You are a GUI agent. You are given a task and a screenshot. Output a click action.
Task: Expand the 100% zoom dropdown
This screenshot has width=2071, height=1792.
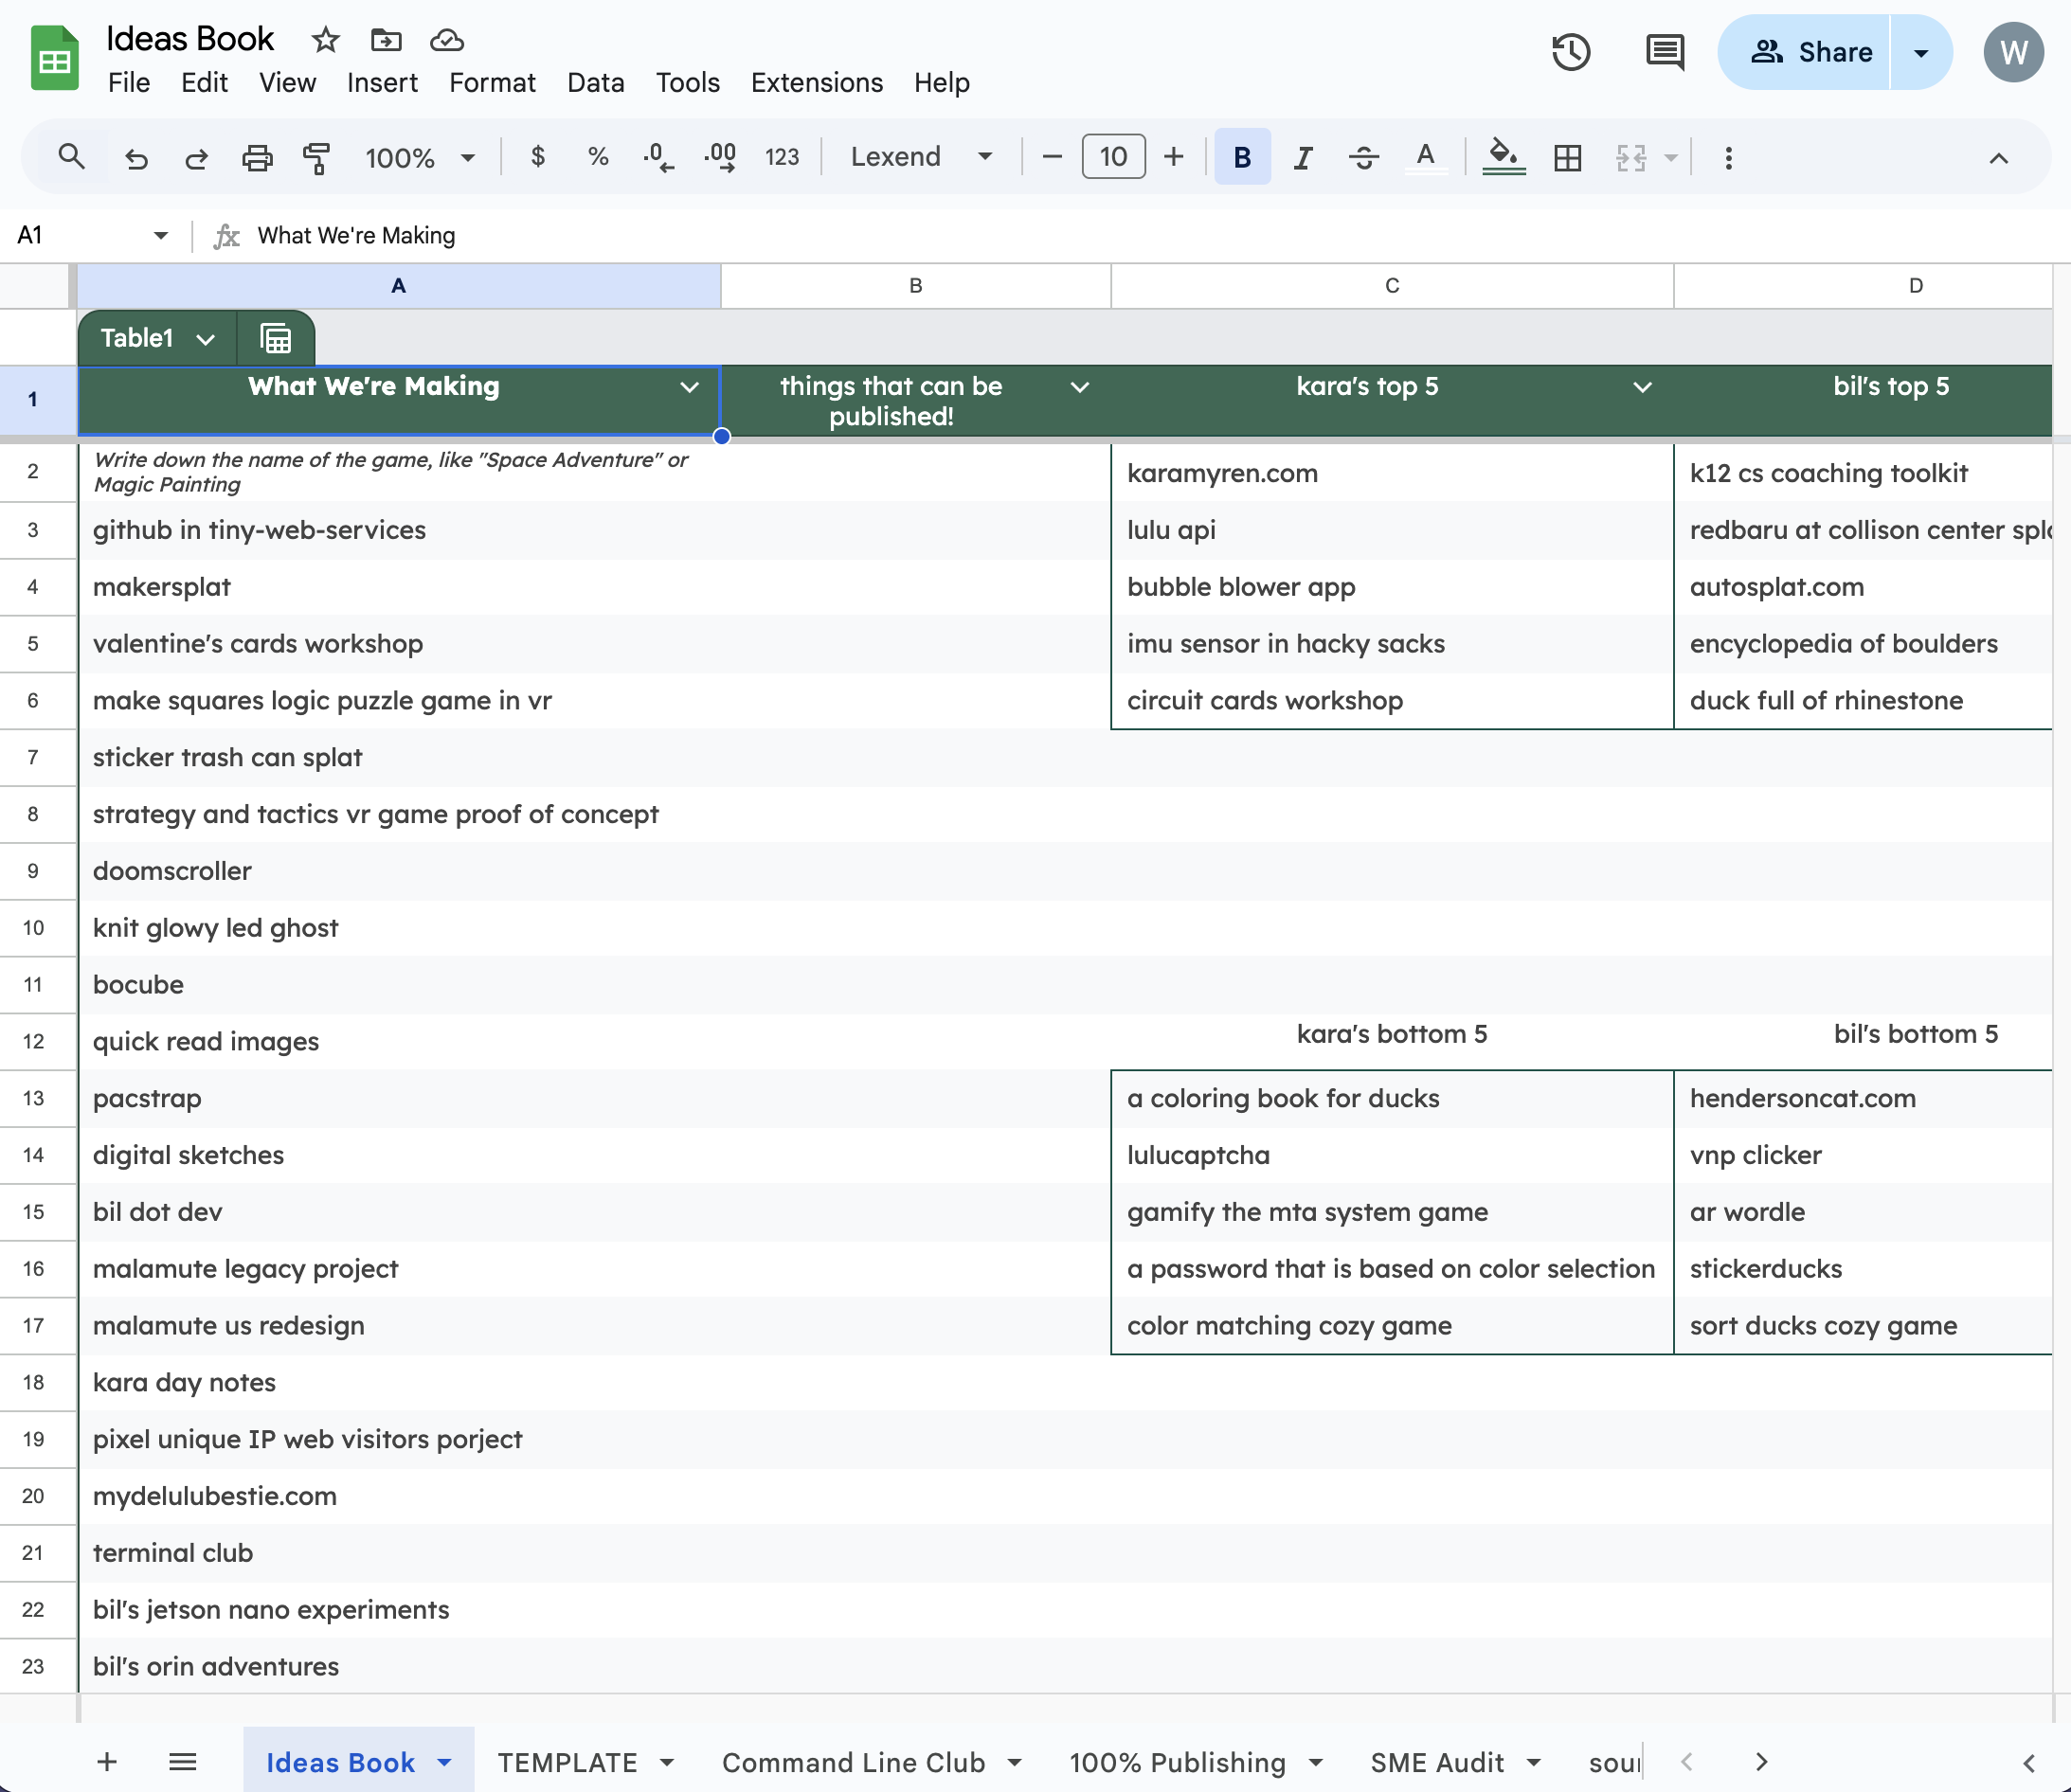tap(419, 157)
